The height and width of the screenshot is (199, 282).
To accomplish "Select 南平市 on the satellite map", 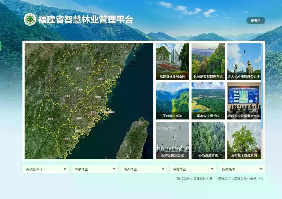I will (x=79, y=68).
